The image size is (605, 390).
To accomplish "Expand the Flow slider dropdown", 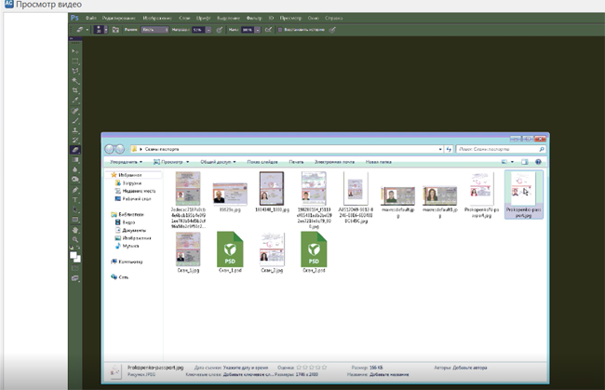I will pos(257,30).
